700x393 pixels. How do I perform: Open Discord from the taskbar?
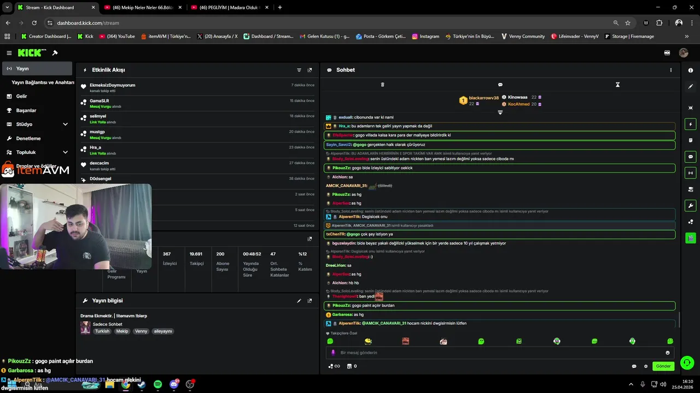point(174,384)
